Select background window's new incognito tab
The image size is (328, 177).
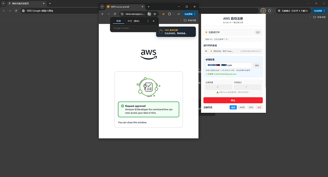(26, 3)
